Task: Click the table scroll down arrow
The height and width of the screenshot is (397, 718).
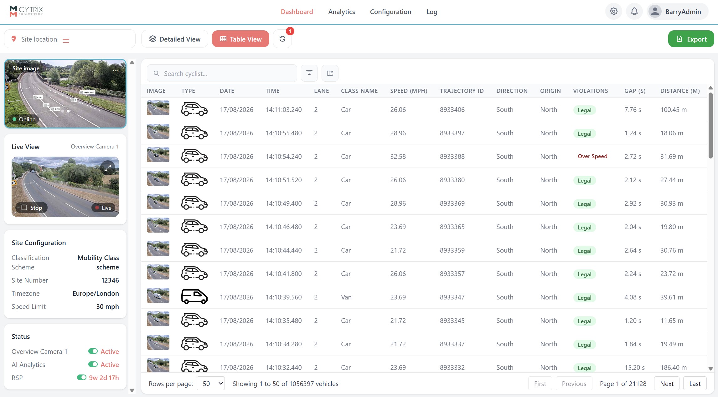Action: (710, 369)
